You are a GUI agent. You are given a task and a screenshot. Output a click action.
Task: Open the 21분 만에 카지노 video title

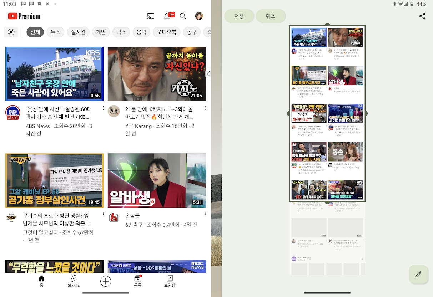[159, 113]
